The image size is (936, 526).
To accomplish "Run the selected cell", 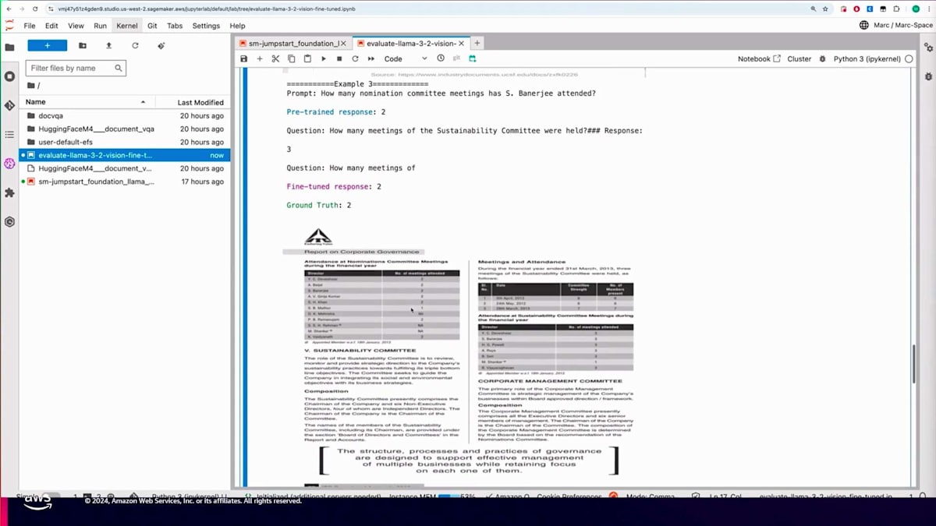I will click(324, 58).
